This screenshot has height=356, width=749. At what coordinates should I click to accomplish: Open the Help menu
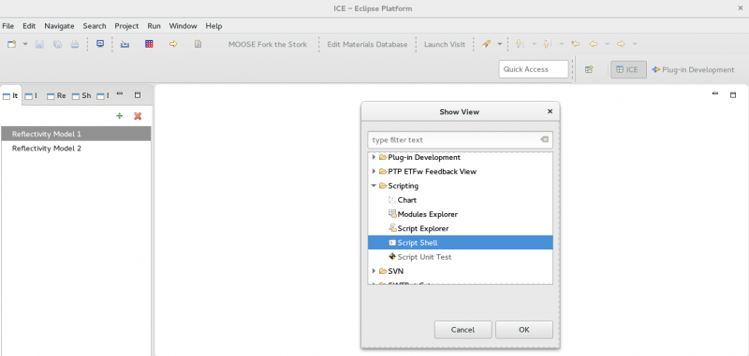tap(213, 26)
